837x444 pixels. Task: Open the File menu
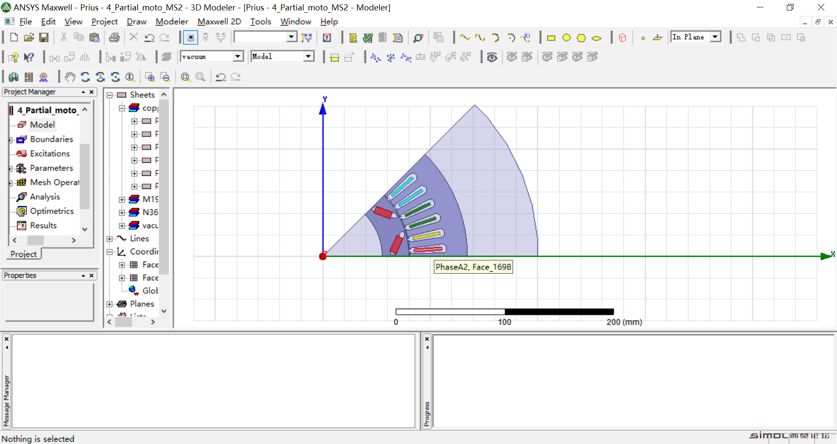[x=26, y=21]
